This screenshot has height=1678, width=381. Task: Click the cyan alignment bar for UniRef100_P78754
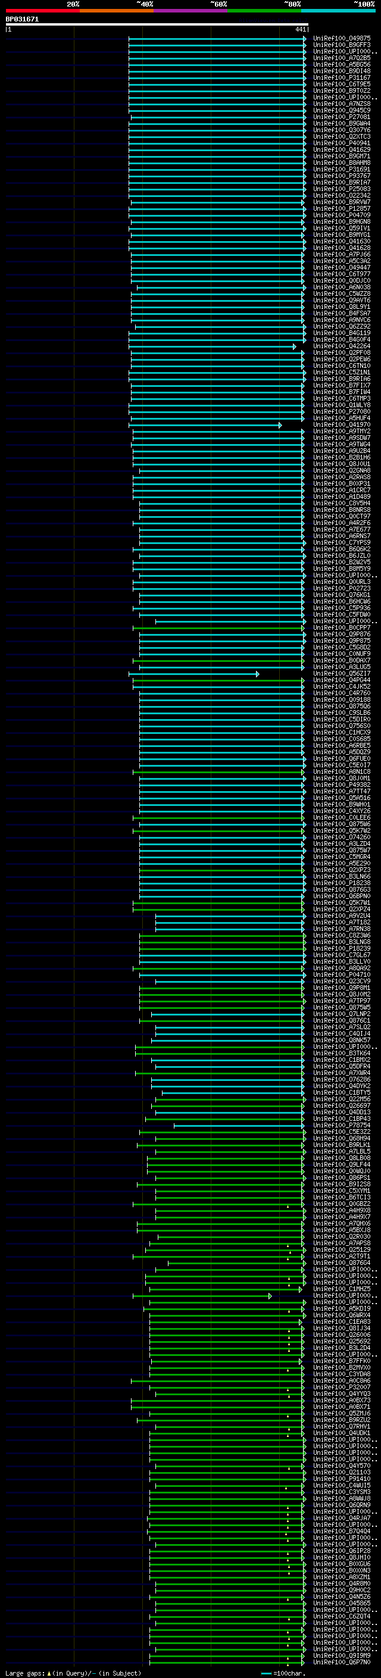coord(239,1126)
